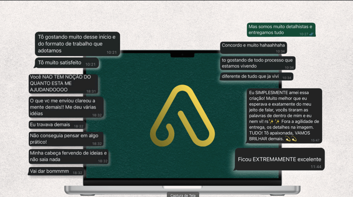Click message 'Não conseguia pensar em algo prático!'
The width and height of the screenshot is (353, 197).
pos(66,139)
